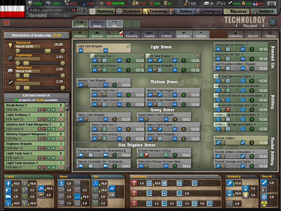This screenshot has height=211, width=281.
Task: Select Self-Propelled Artillery Brigade technology
Action: pyautogui.click(x=241, y=66)
